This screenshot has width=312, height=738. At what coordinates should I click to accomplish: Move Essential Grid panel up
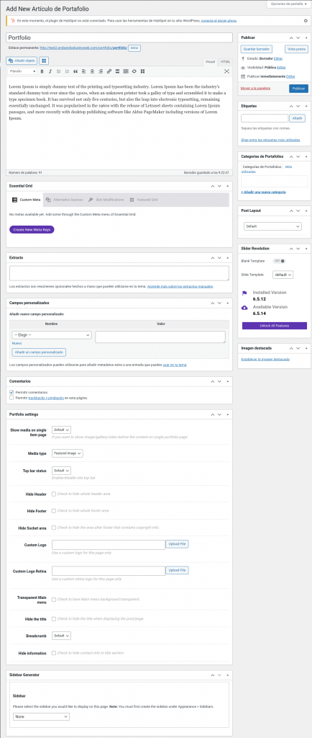click(212, 187)
